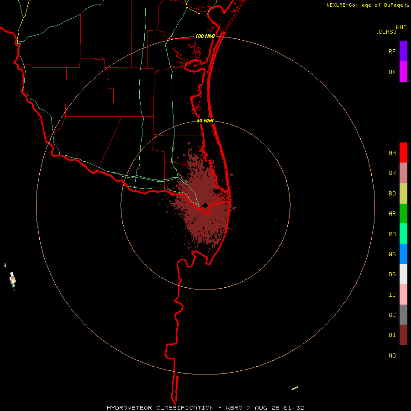This screenshot has height=411, width=411.
Task: Click the [CLAS] units label
Action: tap(386, 32)
